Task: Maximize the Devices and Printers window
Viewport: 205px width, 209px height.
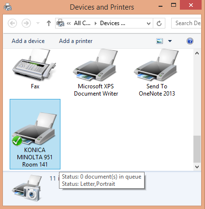Action: click(174, 5)
